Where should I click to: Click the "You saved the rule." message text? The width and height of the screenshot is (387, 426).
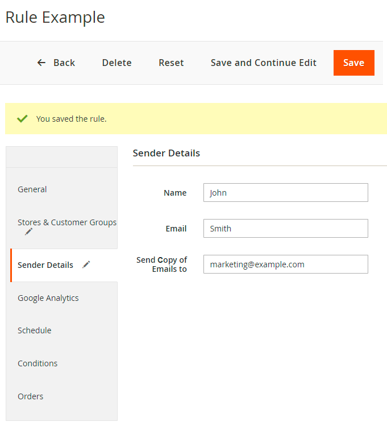tap(72, 119)
